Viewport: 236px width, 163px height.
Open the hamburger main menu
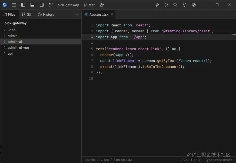14,5
